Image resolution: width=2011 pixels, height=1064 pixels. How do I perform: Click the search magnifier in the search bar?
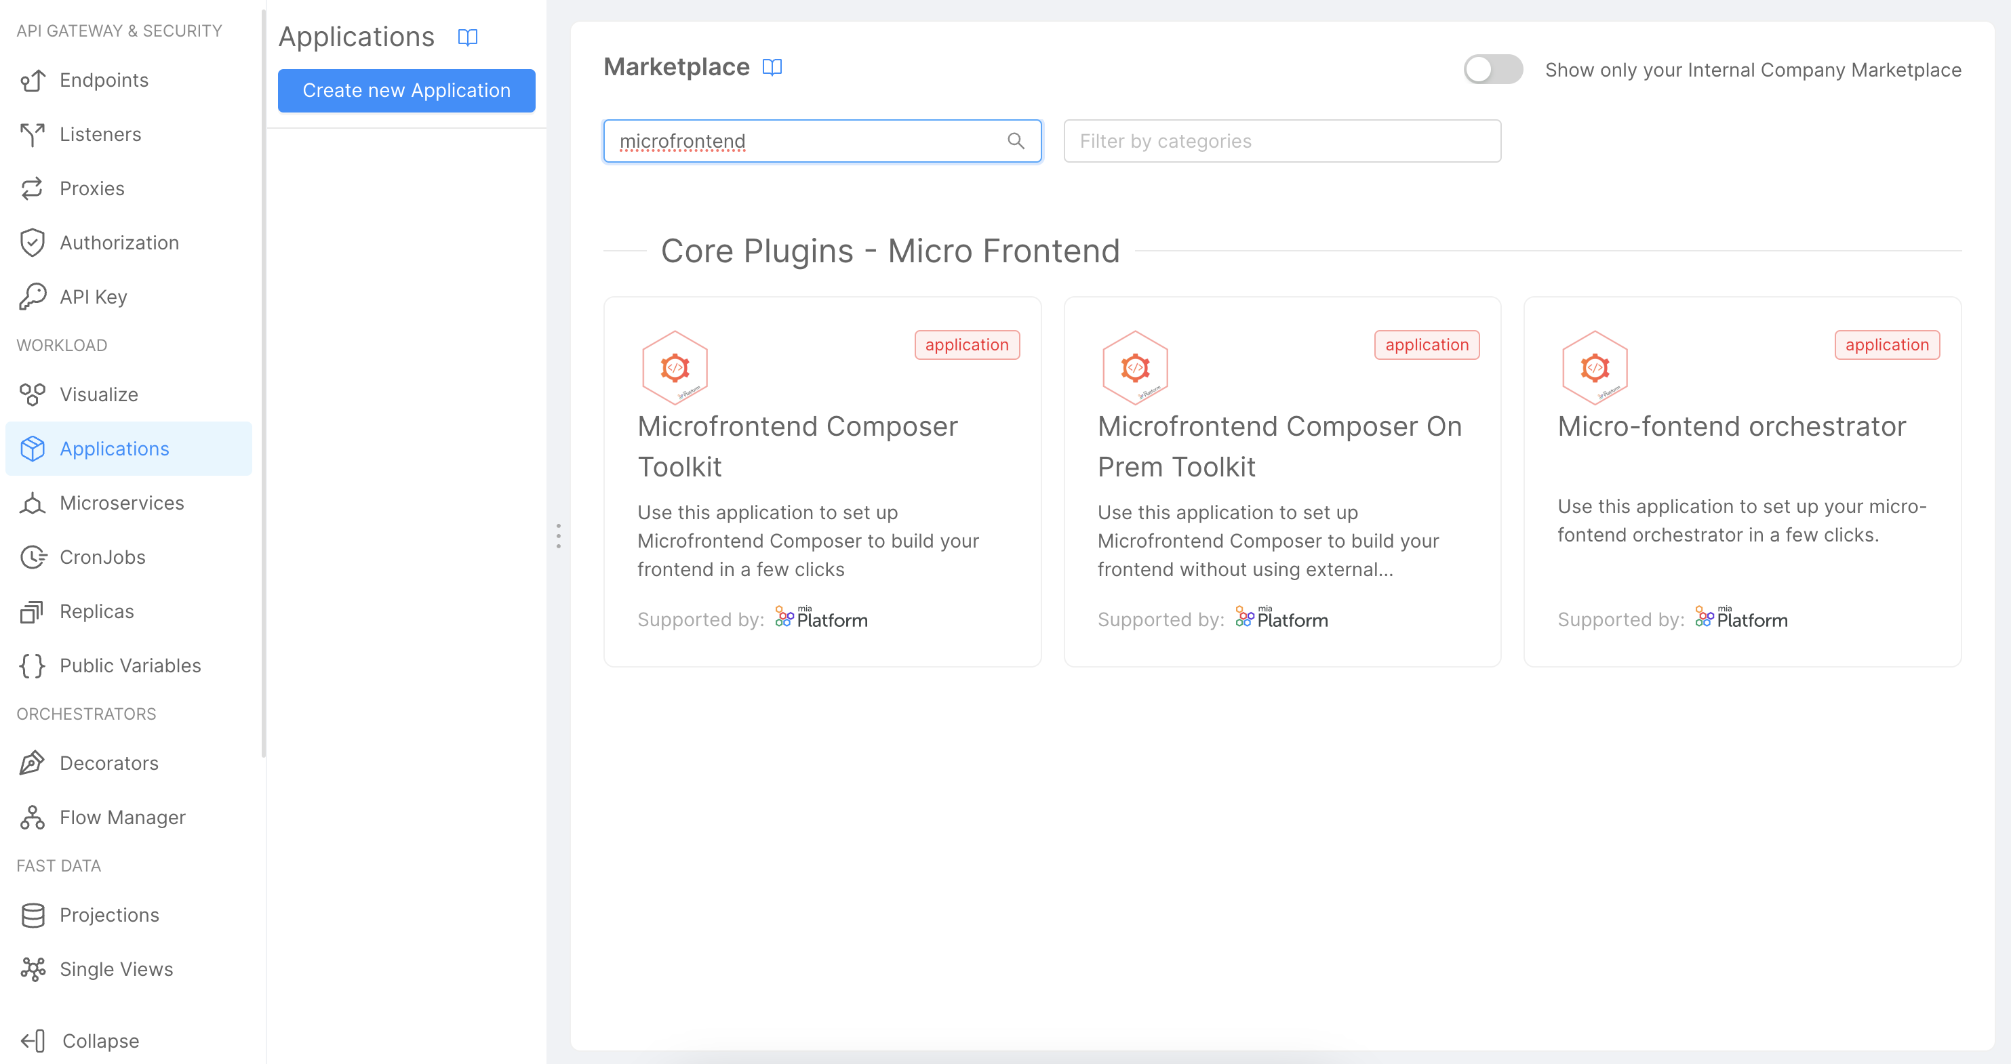(x=1016, y=141)
